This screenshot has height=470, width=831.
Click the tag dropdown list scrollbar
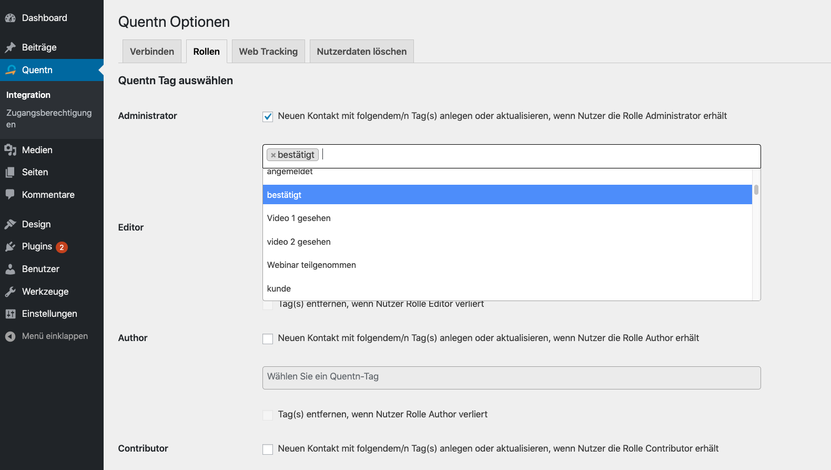[756, 190]
